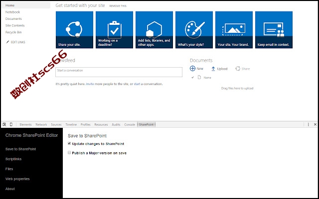Open Save to SharePoint in editor sidebar
The height and width of the screenshot is (199, 319).
(20, 149)
